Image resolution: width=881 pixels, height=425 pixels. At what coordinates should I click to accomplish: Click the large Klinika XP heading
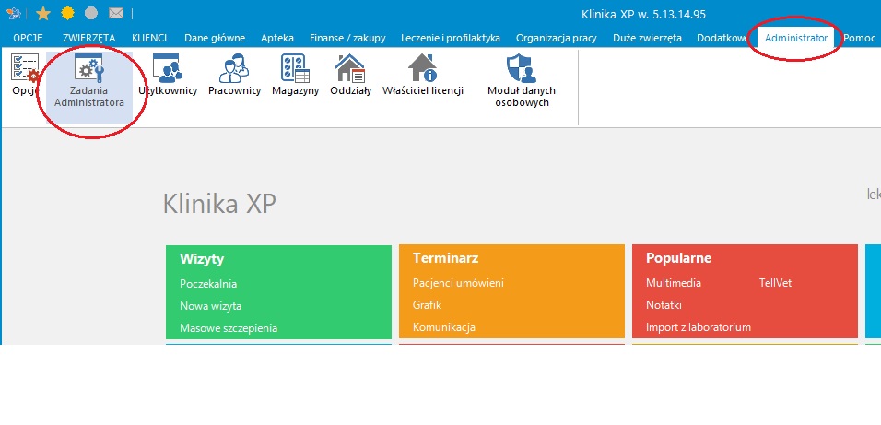219,204
